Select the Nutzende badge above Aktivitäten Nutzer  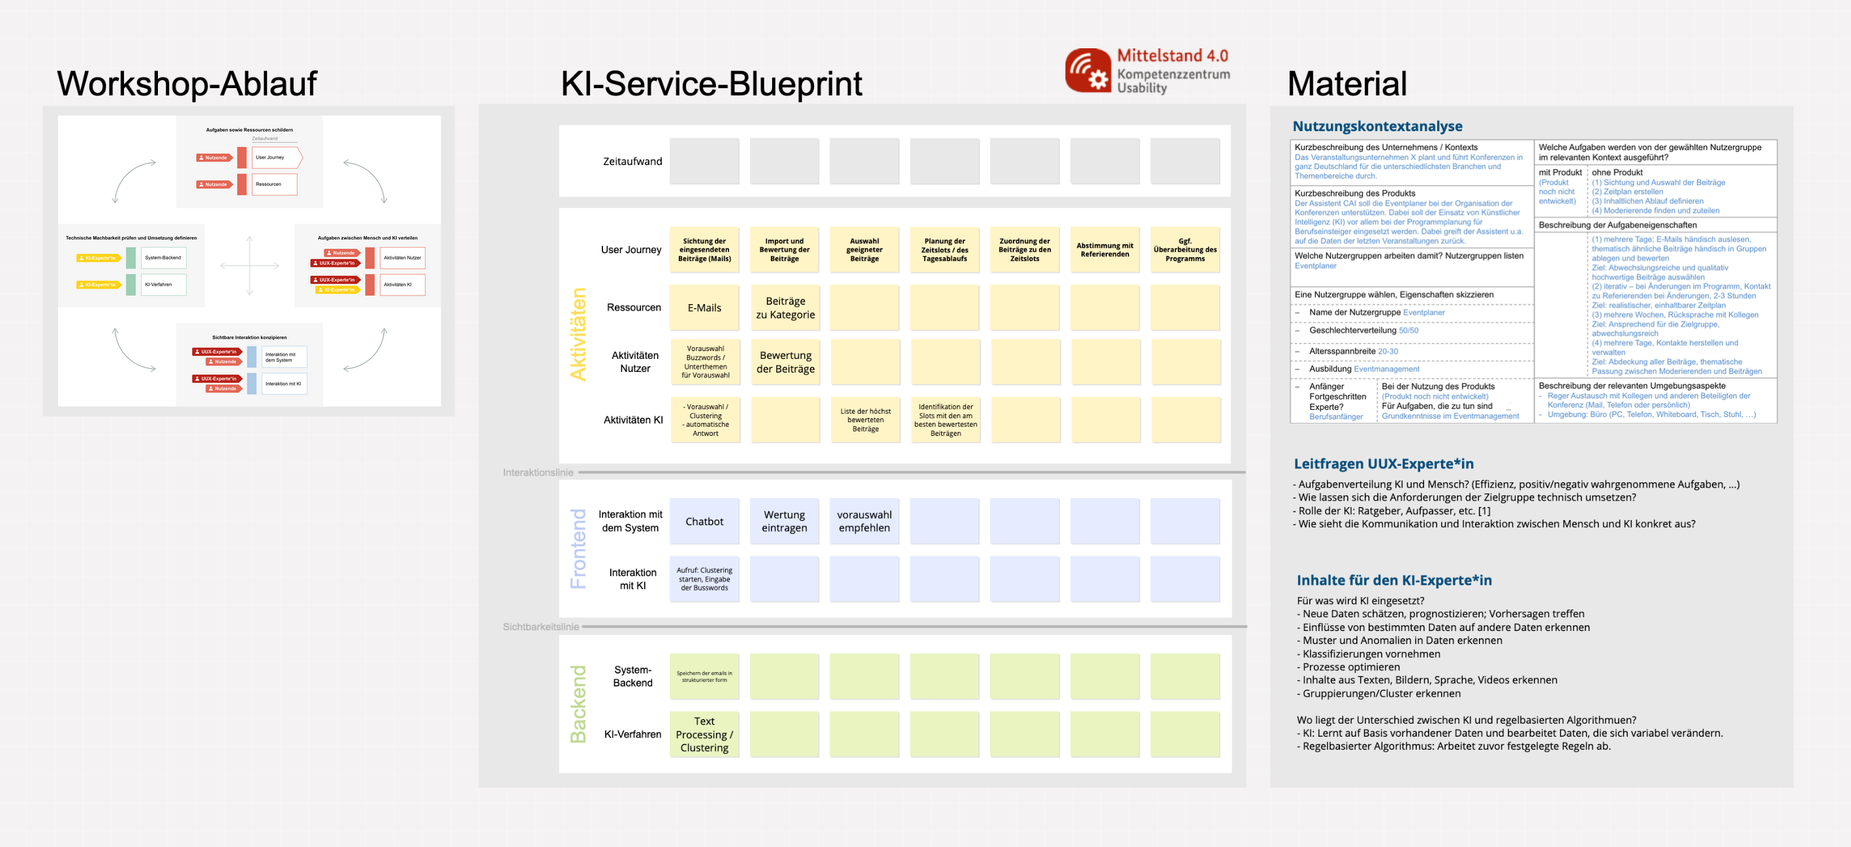pyautogui.click(x=341, y=253)
